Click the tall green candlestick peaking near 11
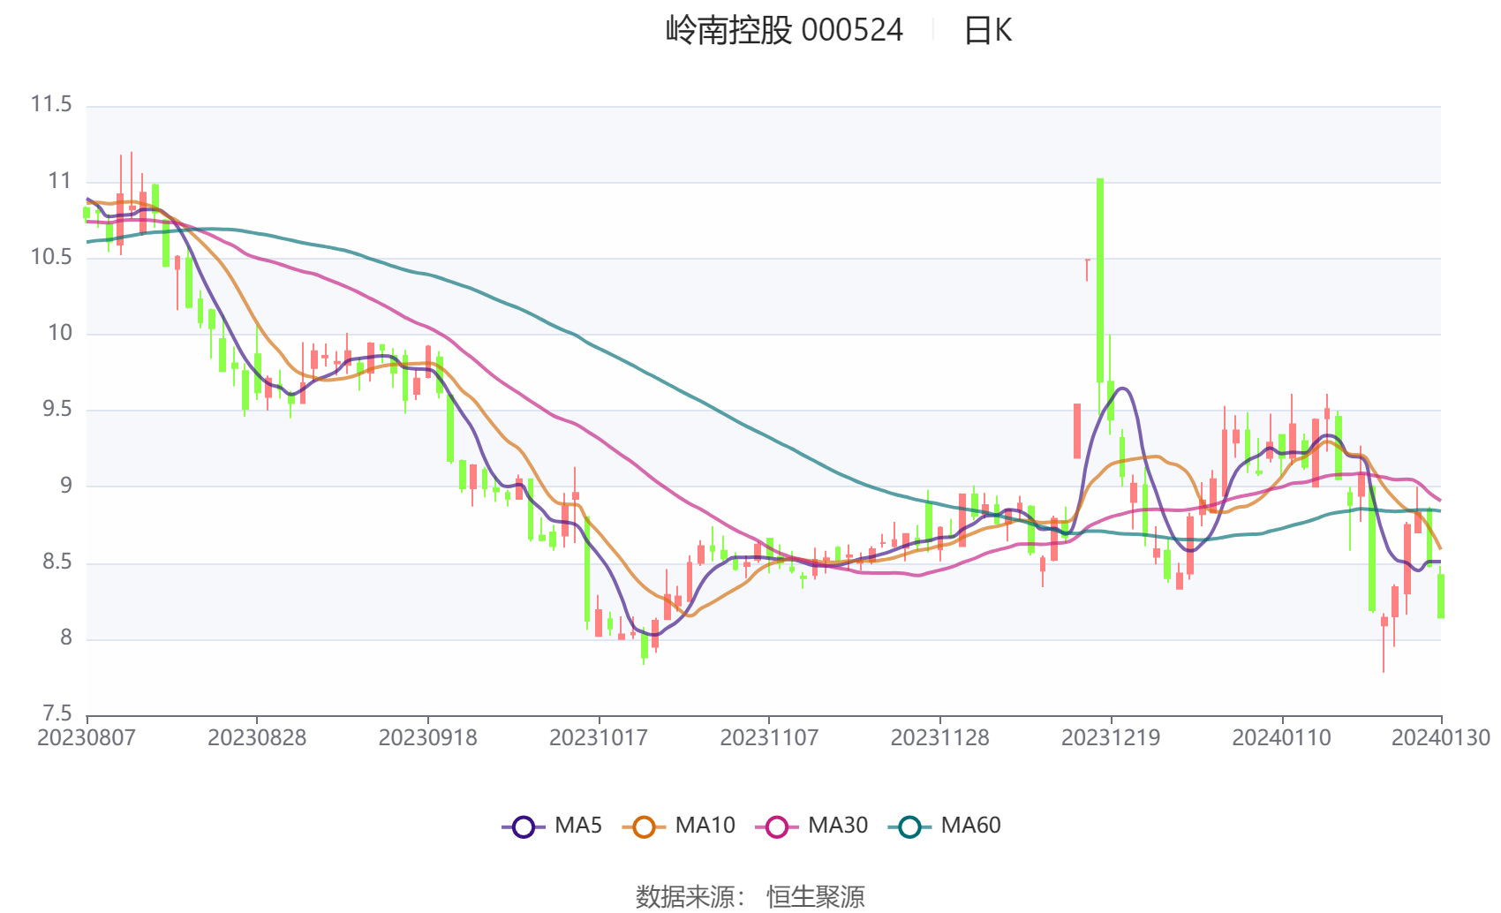 pos(1100,281)
